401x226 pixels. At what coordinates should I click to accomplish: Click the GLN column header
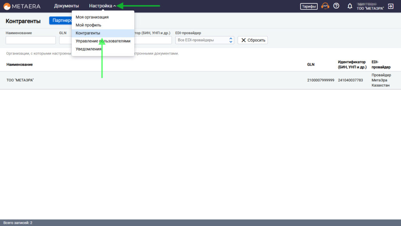point(311,65)
